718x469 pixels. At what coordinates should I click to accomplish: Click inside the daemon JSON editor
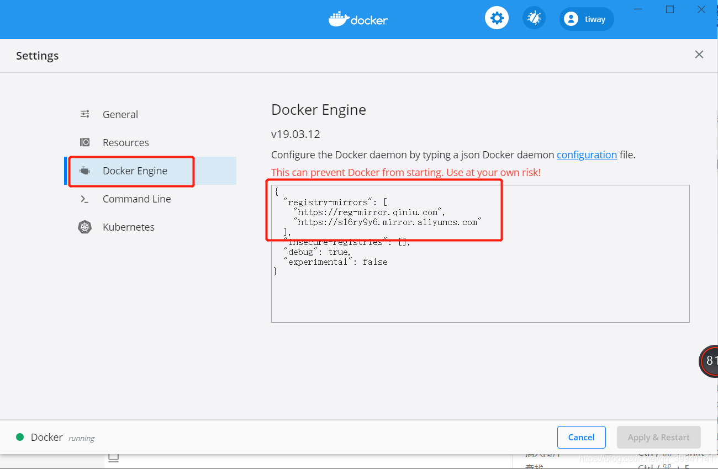pyautogui.click(x=480, y=254)
